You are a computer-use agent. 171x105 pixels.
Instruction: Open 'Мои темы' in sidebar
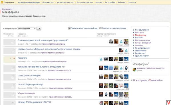[139, 38]
